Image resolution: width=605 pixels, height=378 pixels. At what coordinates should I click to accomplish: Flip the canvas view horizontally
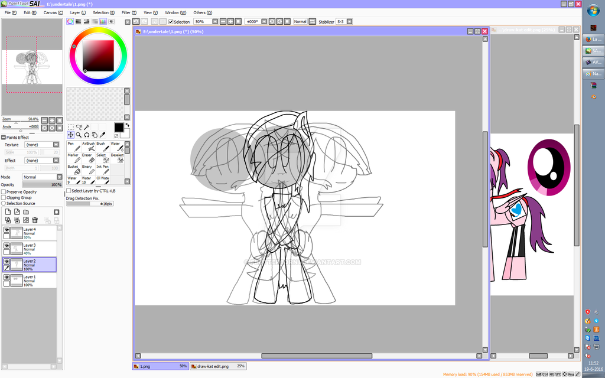point(313,22)
